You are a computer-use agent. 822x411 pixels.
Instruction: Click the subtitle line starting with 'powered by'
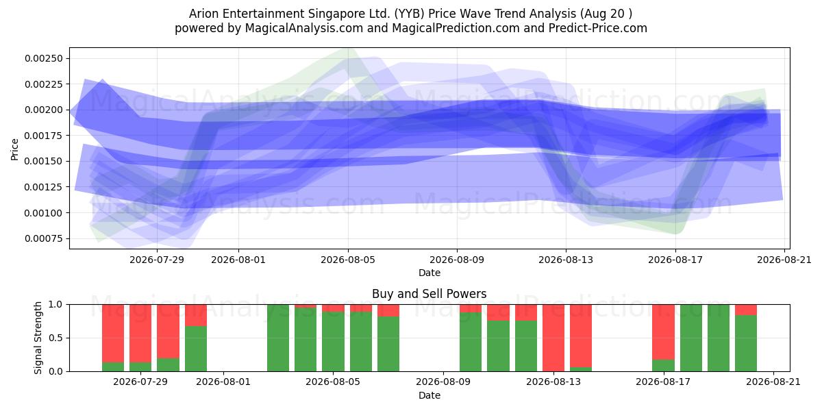[x=411, y=28]
